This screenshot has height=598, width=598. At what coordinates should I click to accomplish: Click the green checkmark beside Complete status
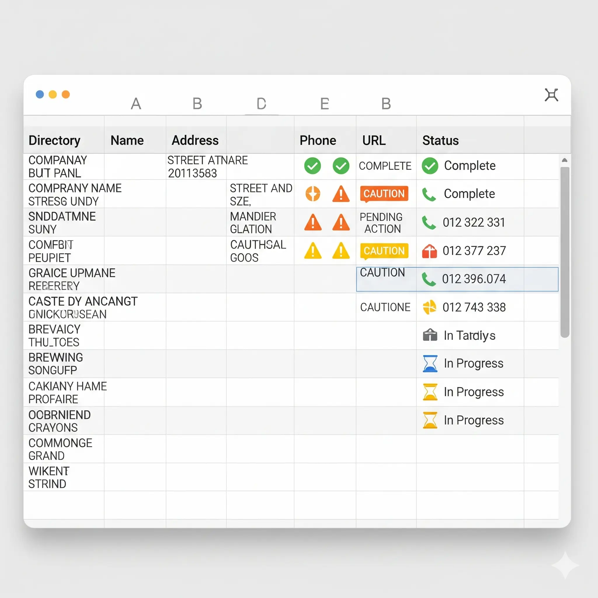coord(430,166)
